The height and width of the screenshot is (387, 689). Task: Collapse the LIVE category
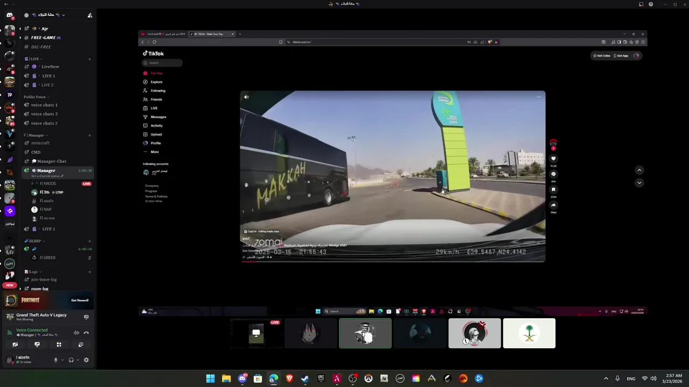pos(33,59)
